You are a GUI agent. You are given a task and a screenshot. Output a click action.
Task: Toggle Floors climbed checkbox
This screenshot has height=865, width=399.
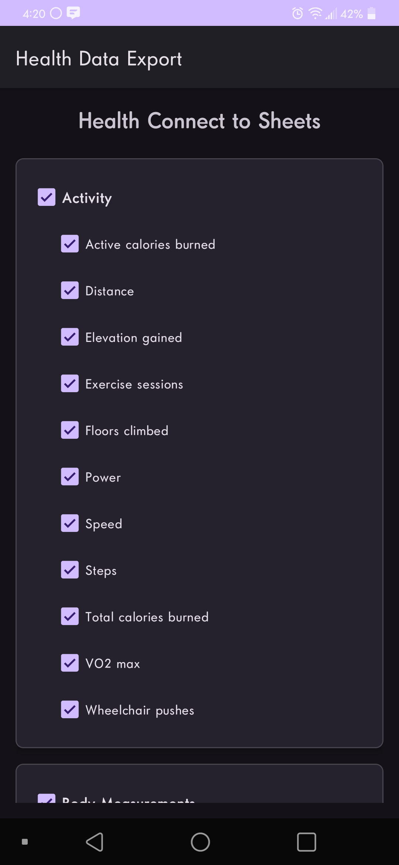(x=70, y=430)
